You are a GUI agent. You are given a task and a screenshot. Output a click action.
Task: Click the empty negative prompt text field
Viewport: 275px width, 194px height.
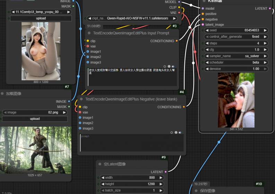pos(132,143)
